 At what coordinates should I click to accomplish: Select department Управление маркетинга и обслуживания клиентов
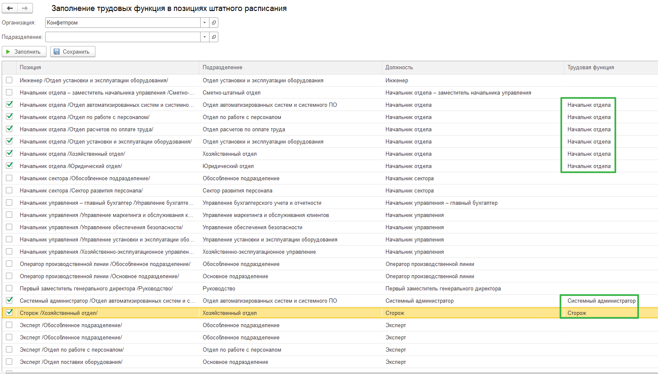pyautogui.click(x=266, y=215)
